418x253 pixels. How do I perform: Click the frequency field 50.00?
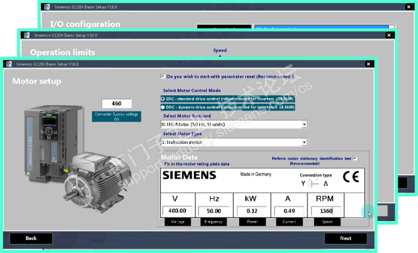point(214,211)
